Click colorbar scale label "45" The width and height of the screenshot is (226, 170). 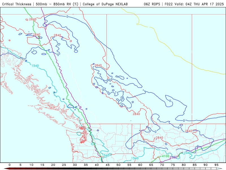[x=108, y=165]
